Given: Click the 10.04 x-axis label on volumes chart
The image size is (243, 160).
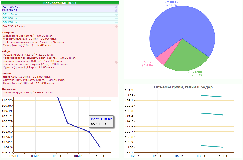Looking at the screenshot, I should [223, 156].
